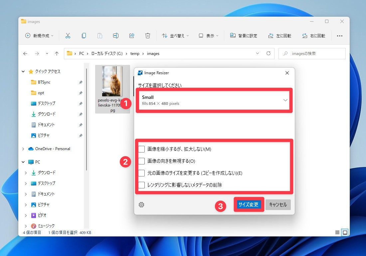The image size is (366, 256).
Task: Open the 新規作成 menu
Action: pos(39,36)
